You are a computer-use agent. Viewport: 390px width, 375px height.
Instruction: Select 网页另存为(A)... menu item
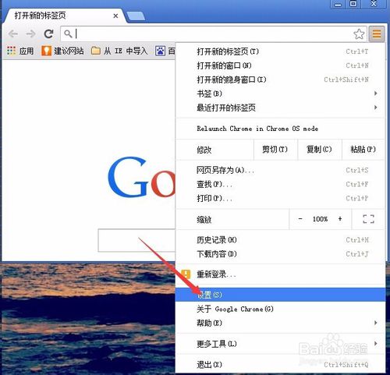click(280, 170)
